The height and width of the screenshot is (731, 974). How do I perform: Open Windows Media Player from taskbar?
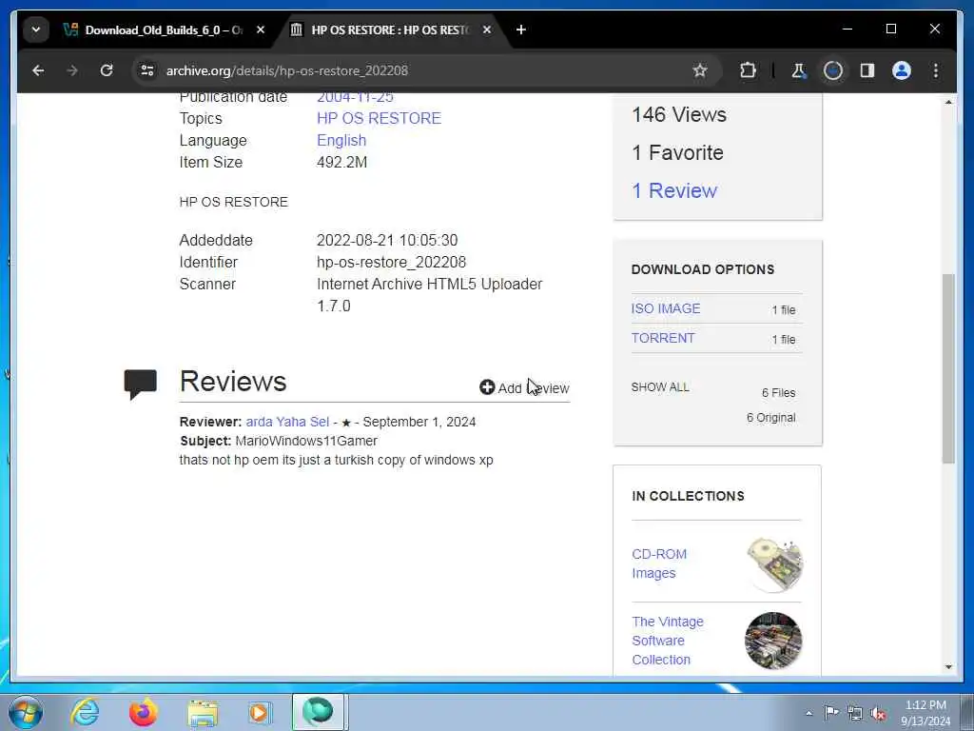click(261, 712)
